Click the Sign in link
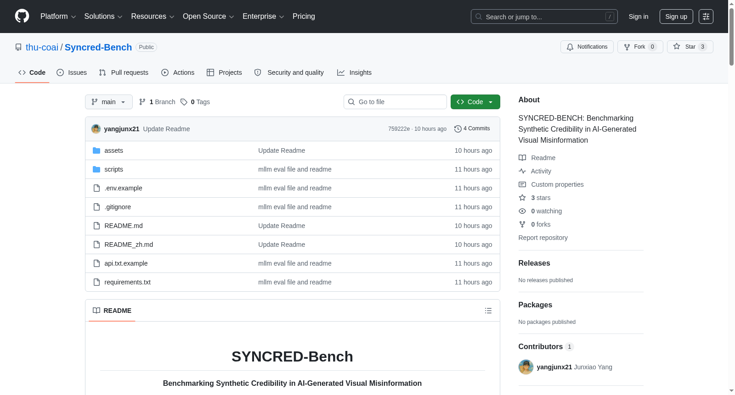The height and width of the screenshot is (395, 735). tap(639, 17)
